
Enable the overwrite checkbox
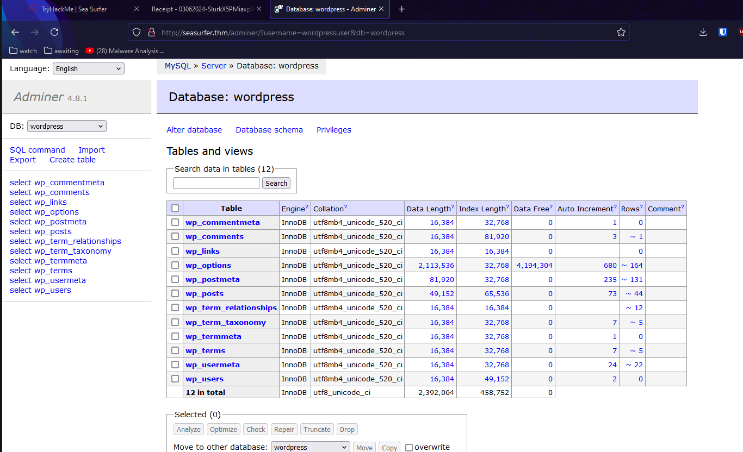point(409,448)
